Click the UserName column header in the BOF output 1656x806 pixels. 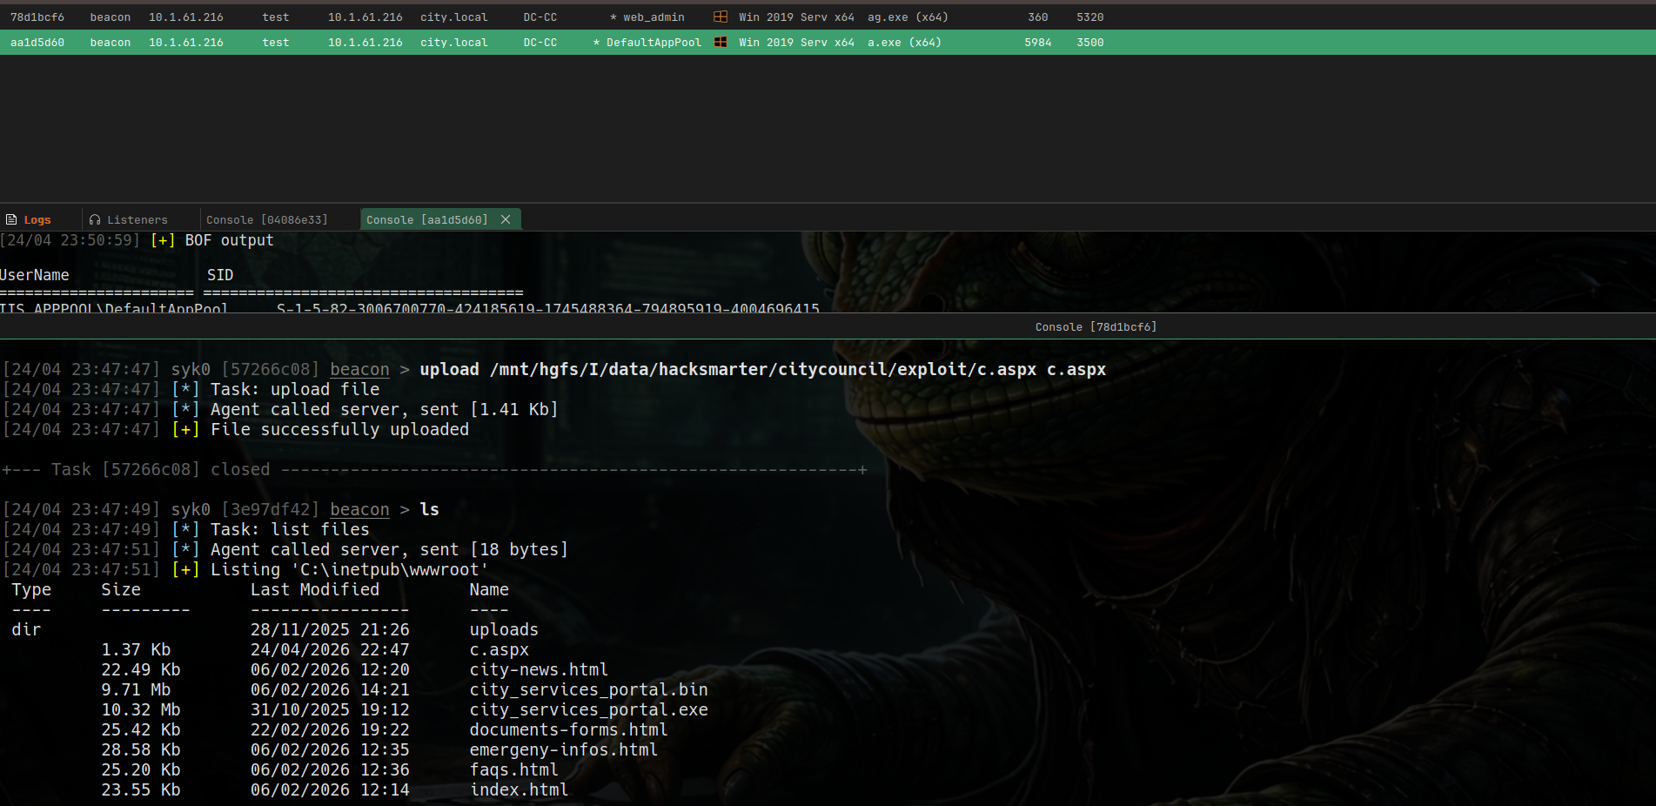(35, 275)
